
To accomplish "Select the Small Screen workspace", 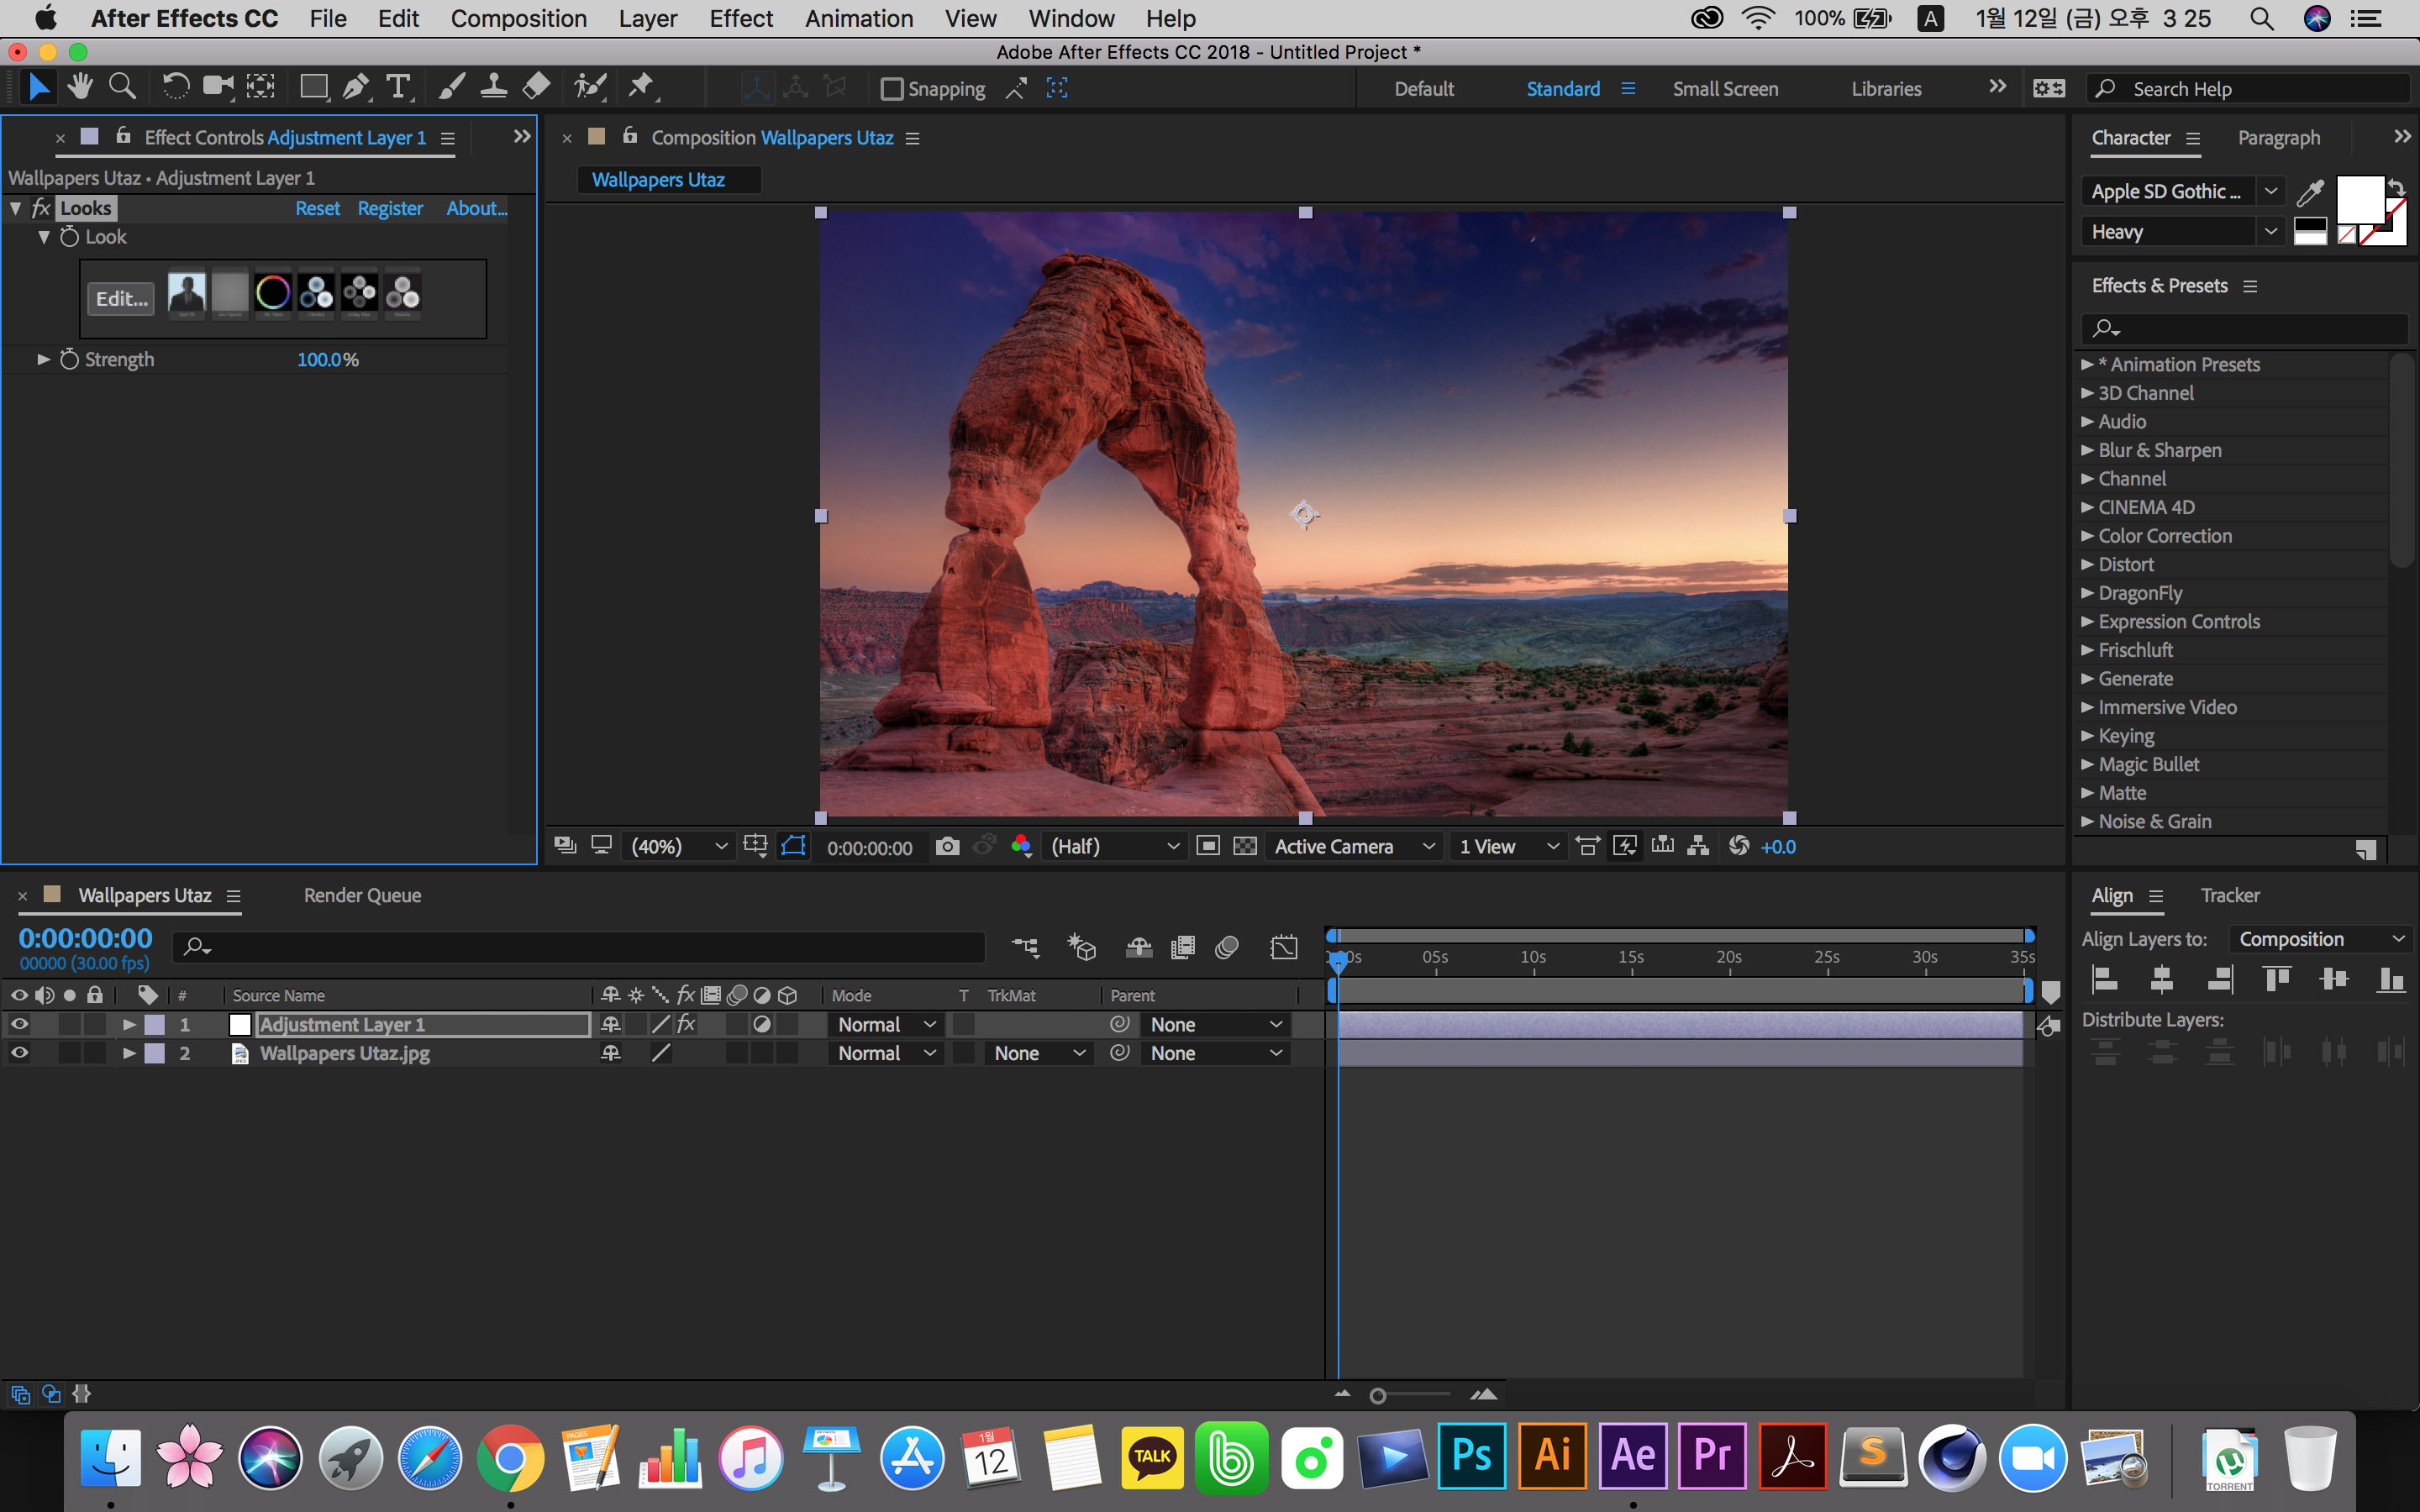I will (x=1725, y=89).
